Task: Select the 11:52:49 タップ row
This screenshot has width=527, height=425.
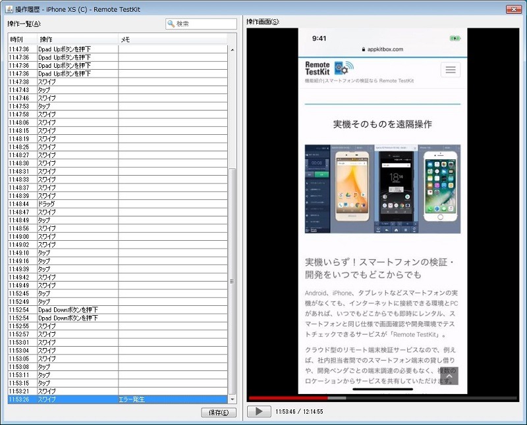Action: point(118,302)
